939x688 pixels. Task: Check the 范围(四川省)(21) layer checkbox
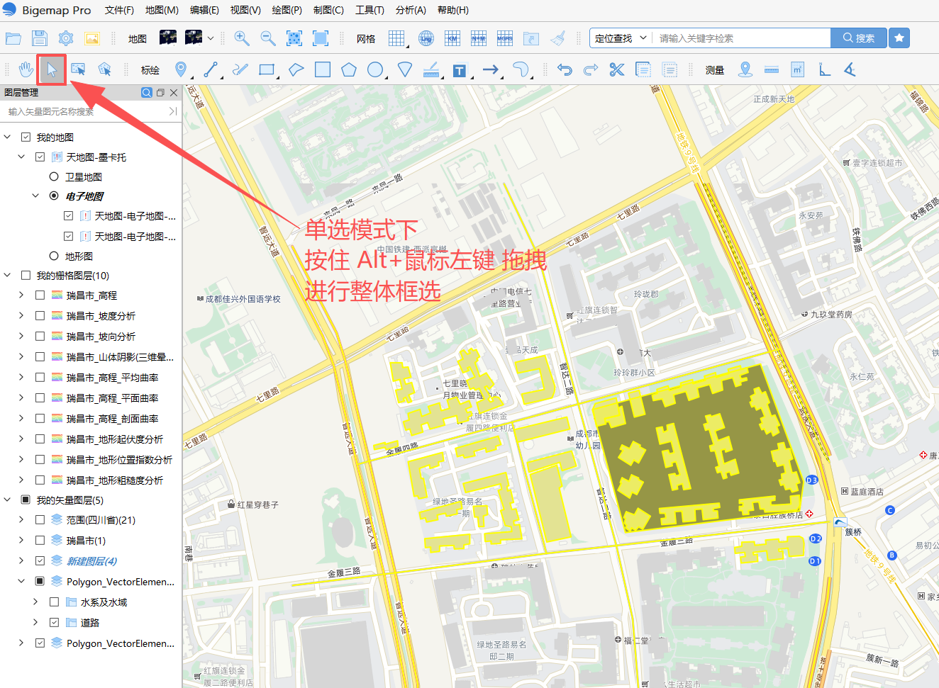click(x=40, y=519)
